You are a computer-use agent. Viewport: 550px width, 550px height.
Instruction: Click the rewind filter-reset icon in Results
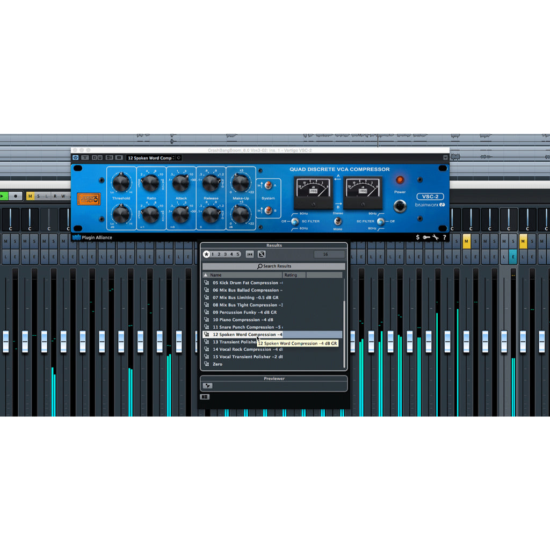249,254
